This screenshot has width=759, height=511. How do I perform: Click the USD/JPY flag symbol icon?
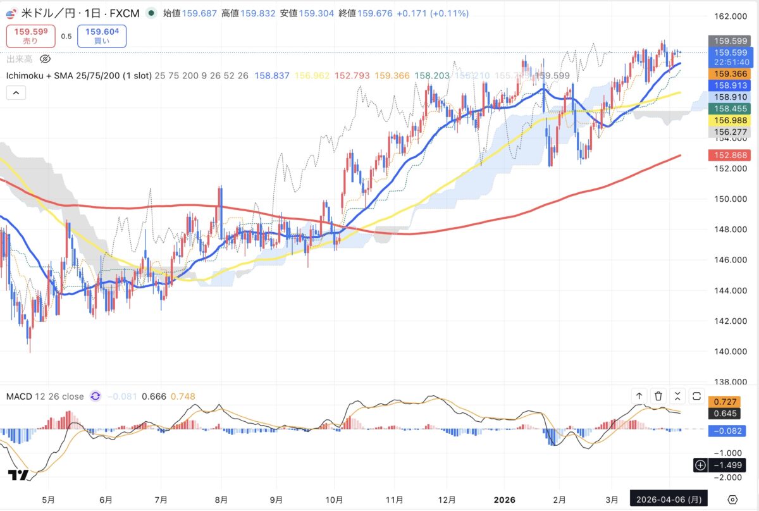point(12,13)
